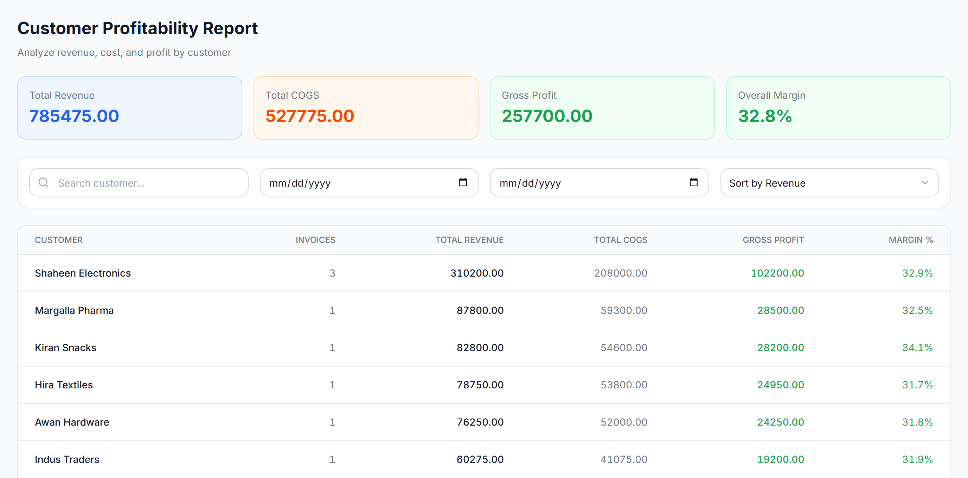Click the TOTAL COGS column header

click(620, 240)
